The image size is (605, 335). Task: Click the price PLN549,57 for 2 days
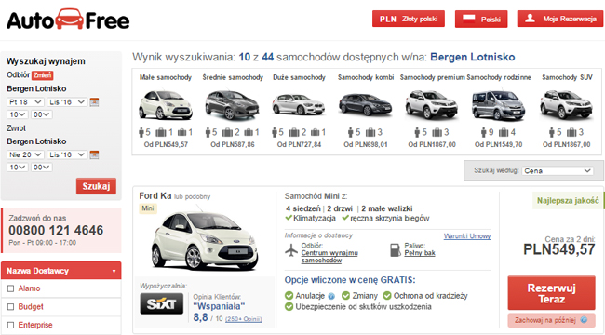click(559, 249)
